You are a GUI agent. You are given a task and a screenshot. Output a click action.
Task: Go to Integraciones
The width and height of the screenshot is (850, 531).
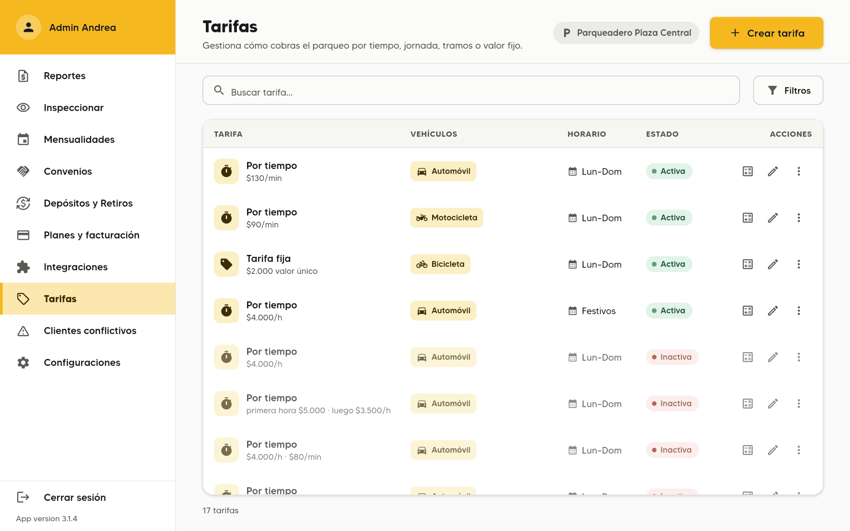[x=88, y=267]
